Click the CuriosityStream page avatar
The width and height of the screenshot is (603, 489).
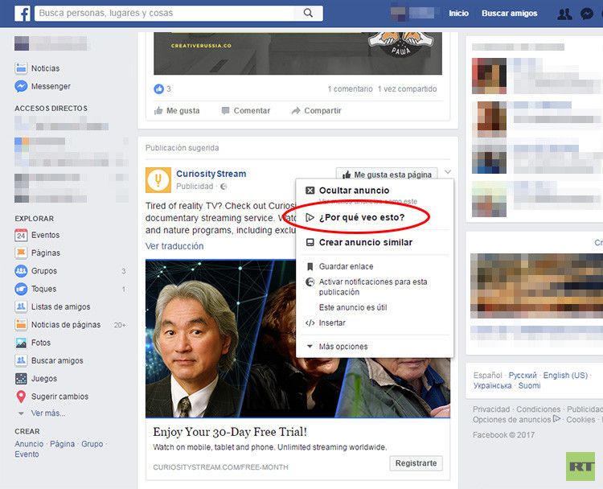[158, 180]
